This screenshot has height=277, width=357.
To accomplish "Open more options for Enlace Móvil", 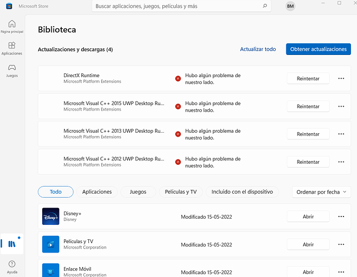I will (341, 272).
